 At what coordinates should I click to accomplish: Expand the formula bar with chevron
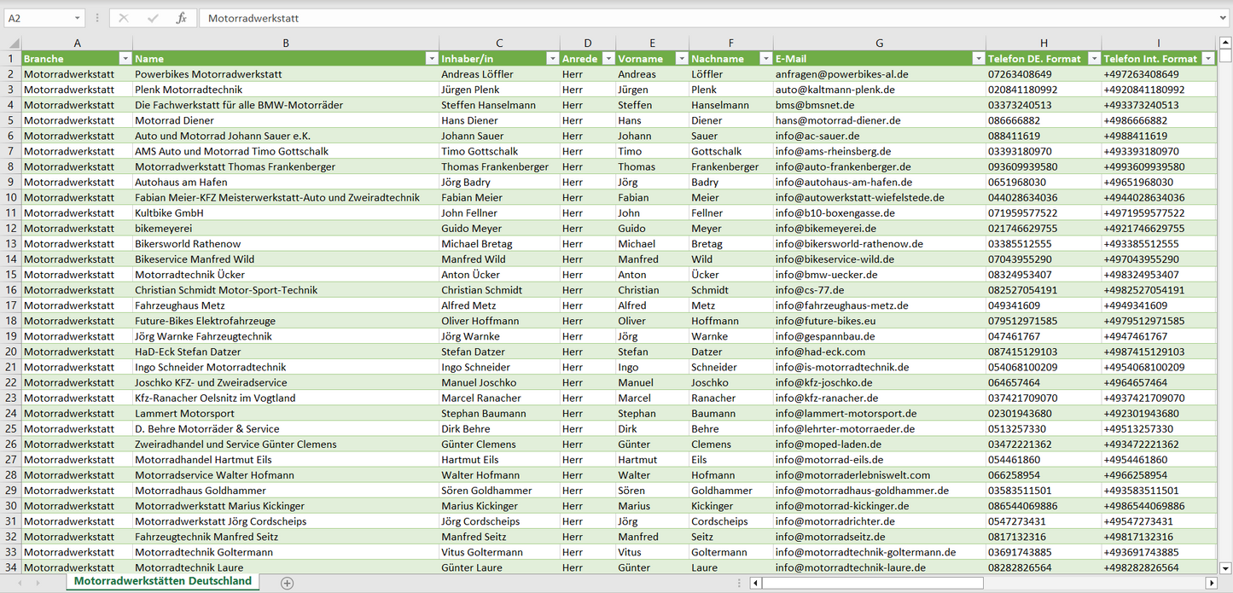click(x=1224, y=18)
